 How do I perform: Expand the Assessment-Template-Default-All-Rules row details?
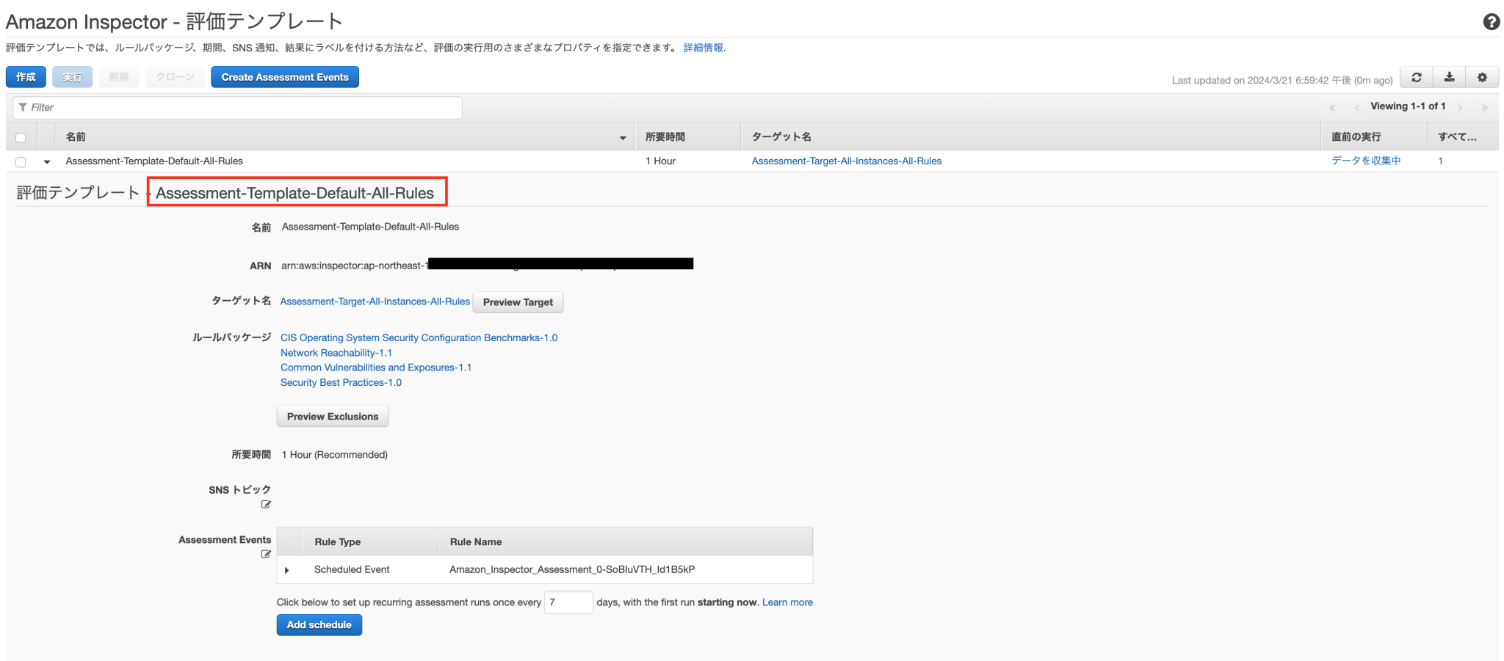click(x=47, y=161)
